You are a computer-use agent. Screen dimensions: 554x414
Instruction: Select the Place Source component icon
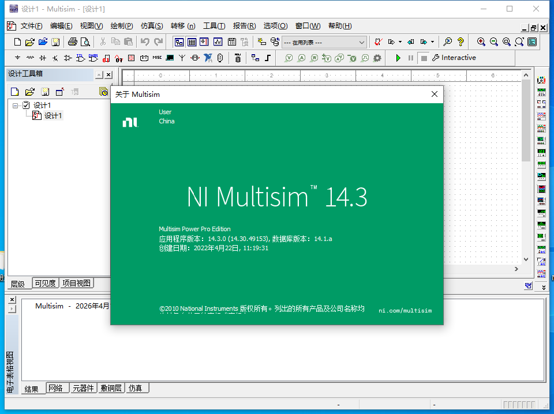(x=17, y=58)
